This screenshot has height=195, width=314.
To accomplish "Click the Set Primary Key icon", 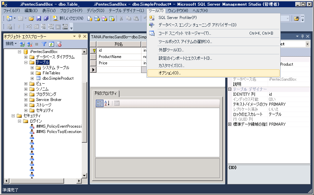I will (x=19, y=27).
